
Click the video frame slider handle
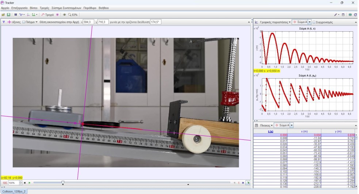pyautogui.click(x=63, y=182)
